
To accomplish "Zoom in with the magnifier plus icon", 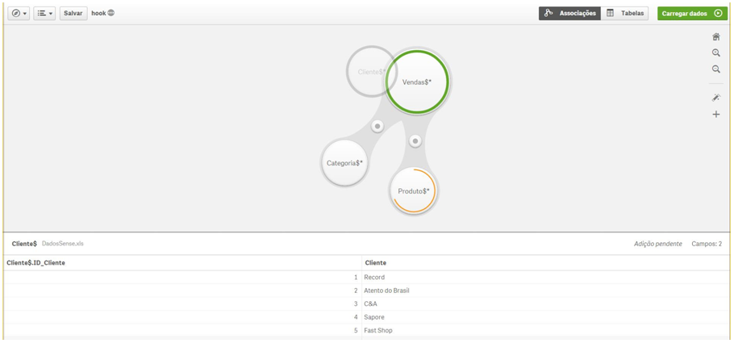I will tap(715, 53).
